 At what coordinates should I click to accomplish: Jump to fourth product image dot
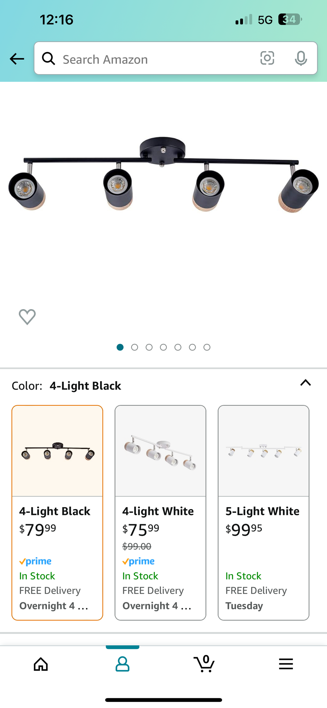pyautogui.click(x=163, y=347)
